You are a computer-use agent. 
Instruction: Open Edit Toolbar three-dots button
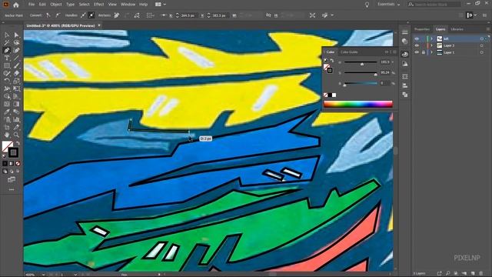(12, 189)
